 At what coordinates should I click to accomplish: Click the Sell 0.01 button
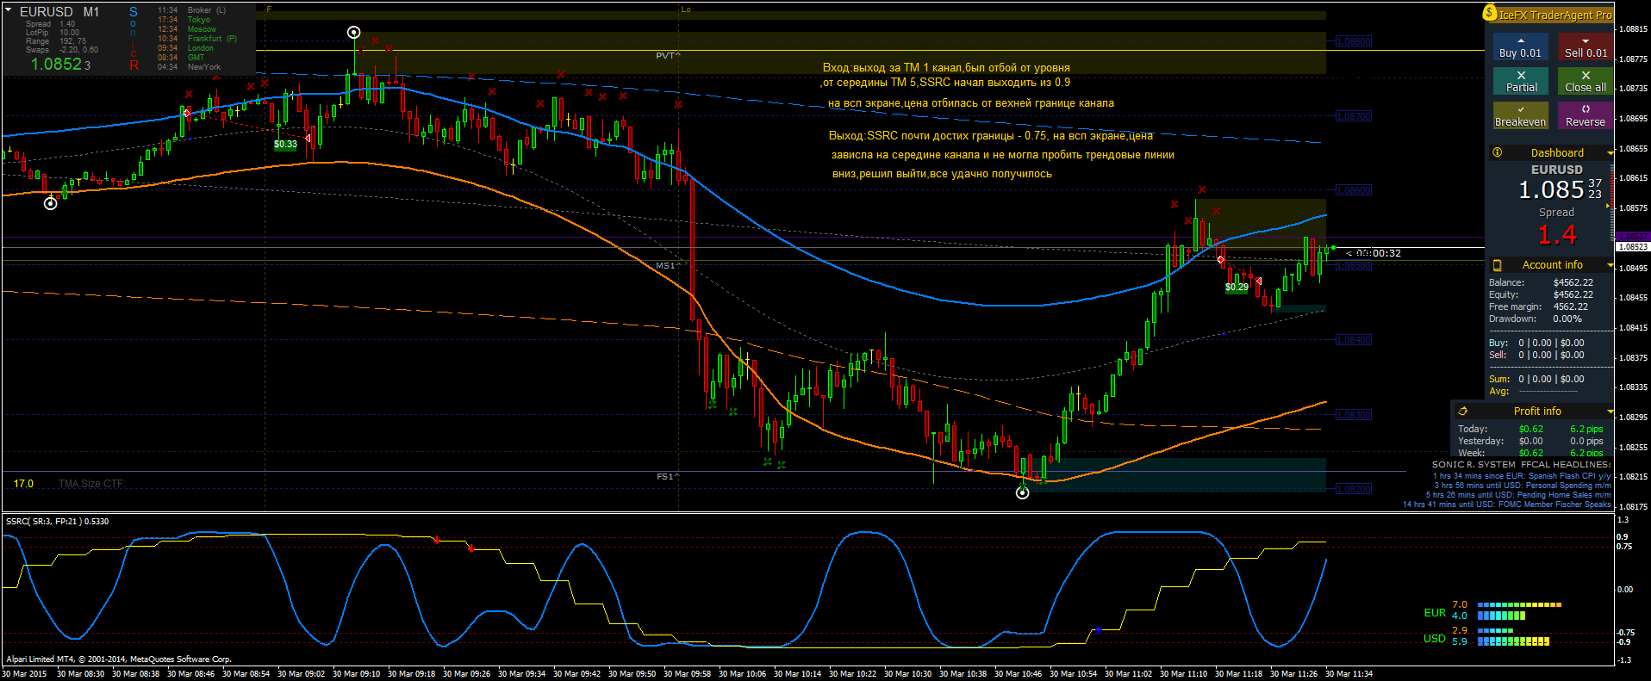pos(1586,46)
